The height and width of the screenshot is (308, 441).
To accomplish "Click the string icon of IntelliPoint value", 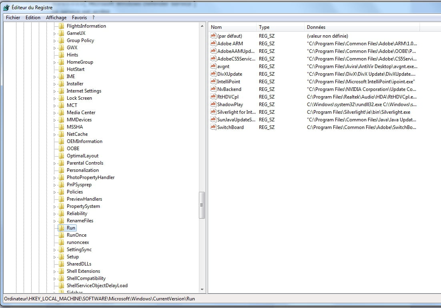I will pyautogui.click(x=213, y=81).
